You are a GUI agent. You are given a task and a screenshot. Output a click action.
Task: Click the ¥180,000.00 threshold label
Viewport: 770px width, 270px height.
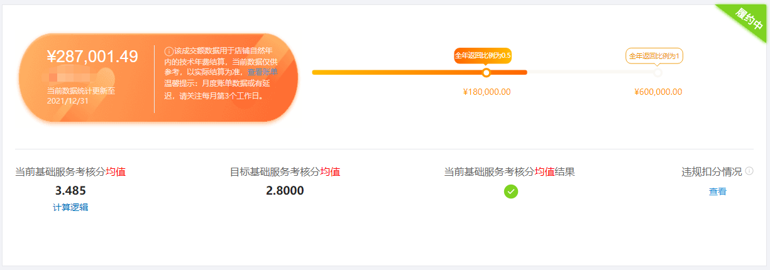pos(487,92)
